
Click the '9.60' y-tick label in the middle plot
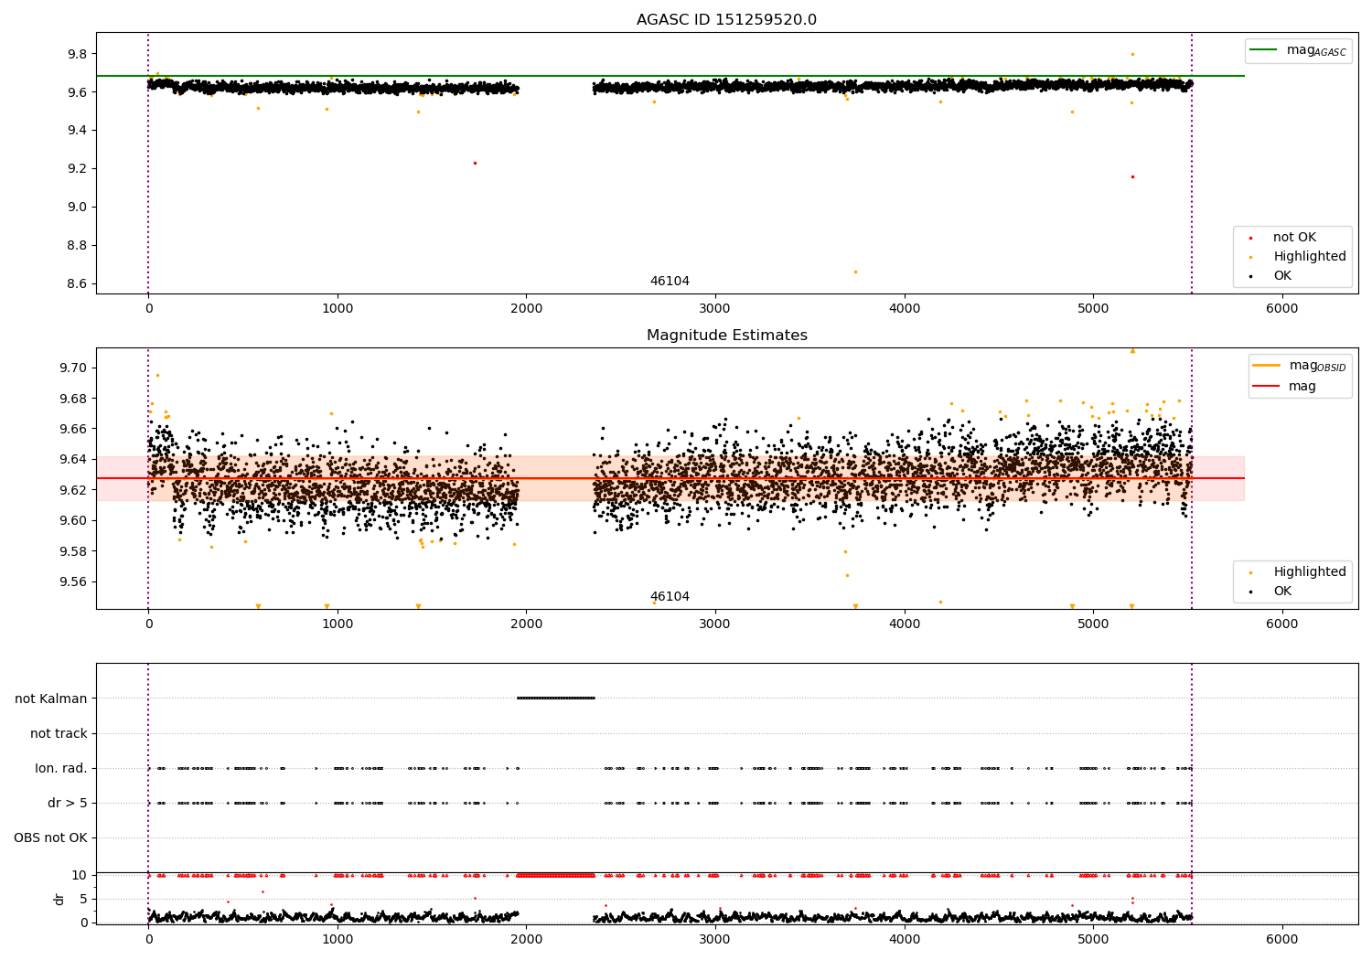point(73,521)
